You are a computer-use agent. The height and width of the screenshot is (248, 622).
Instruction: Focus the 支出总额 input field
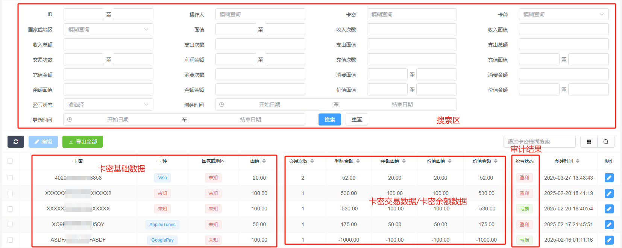(x=564, y=44)
